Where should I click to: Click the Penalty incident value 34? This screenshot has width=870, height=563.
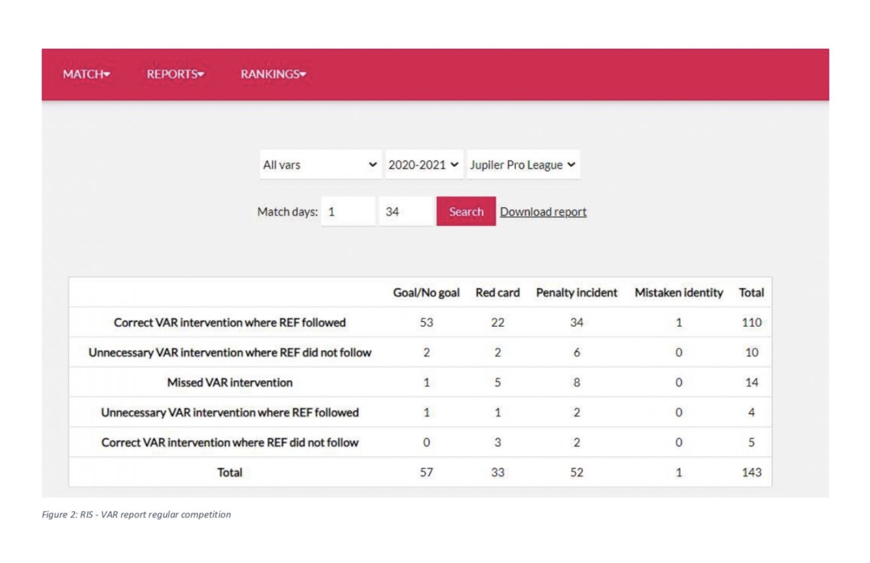pyautogui.click(x=577, y=323)
